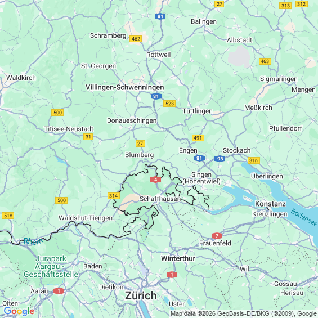This screenshot has height=318, width=318.
Task: Click the red route 4 shield near Schaffhausen
Action: (155, 180)
